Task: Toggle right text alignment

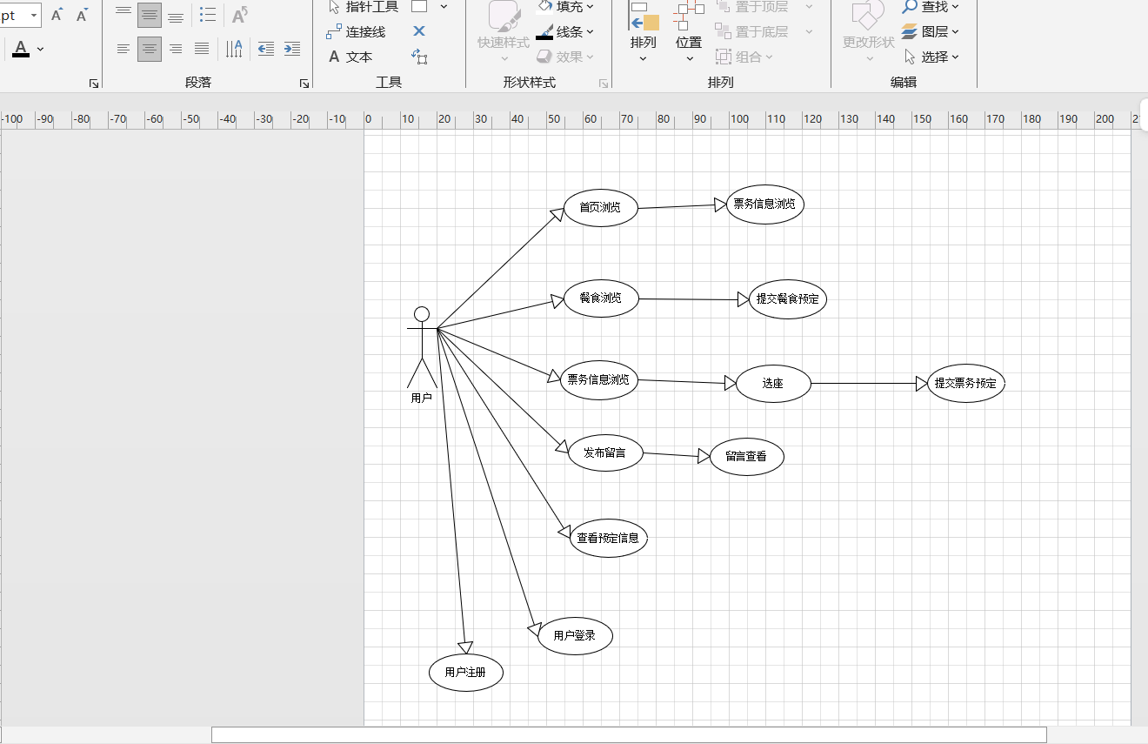Action: click(x=176, y=49)
